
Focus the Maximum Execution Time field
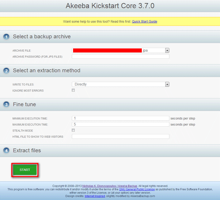(x=121, y=124)
